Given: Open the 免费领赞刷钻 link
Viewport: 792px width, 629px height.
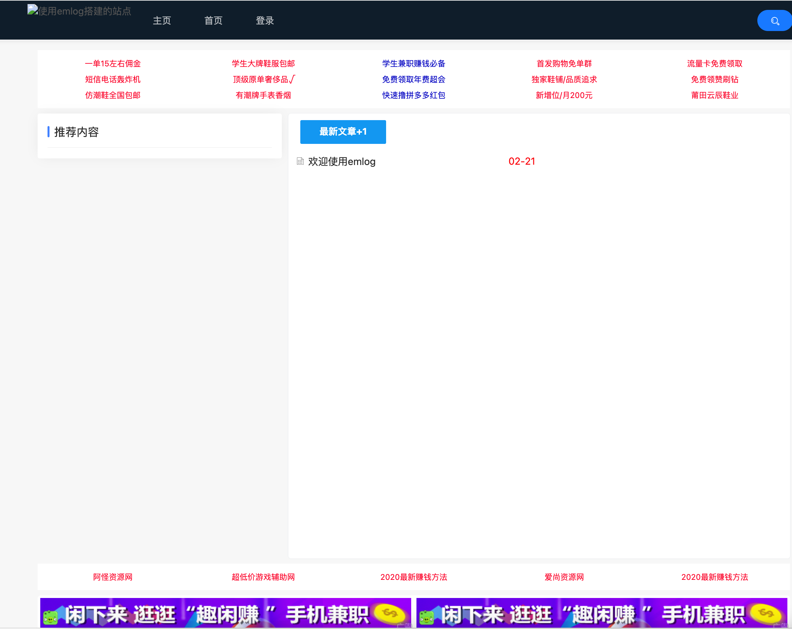Looking at the screenshot, I should tap(715, 79).
